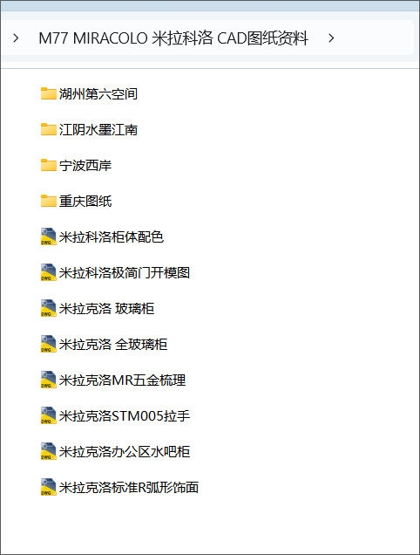
Task: Select file name 米拉克洛办公区水吧柜
Action: [x=125, y=452]
